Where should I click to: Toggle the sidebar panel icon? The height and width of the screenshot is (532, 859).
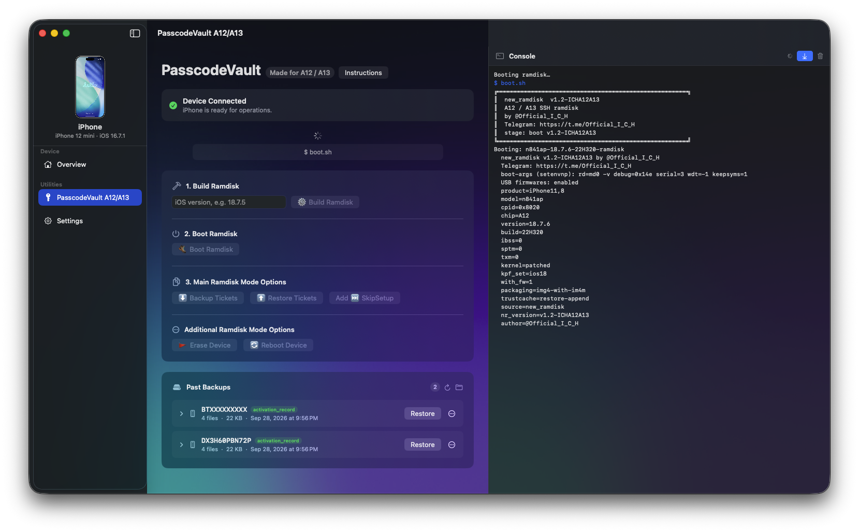[x=135, y=33]
